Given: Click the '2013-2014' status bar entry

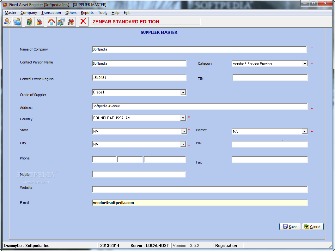Looking at the screenshot, I should coord(110,246).
